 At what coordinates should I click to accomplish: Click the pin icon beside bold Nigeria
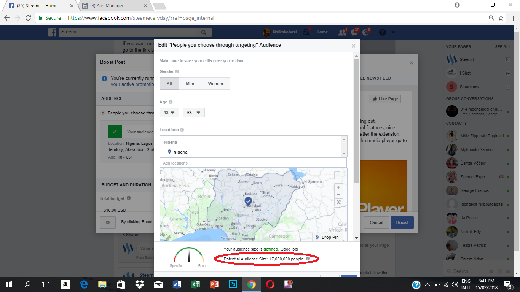(169, 152)
